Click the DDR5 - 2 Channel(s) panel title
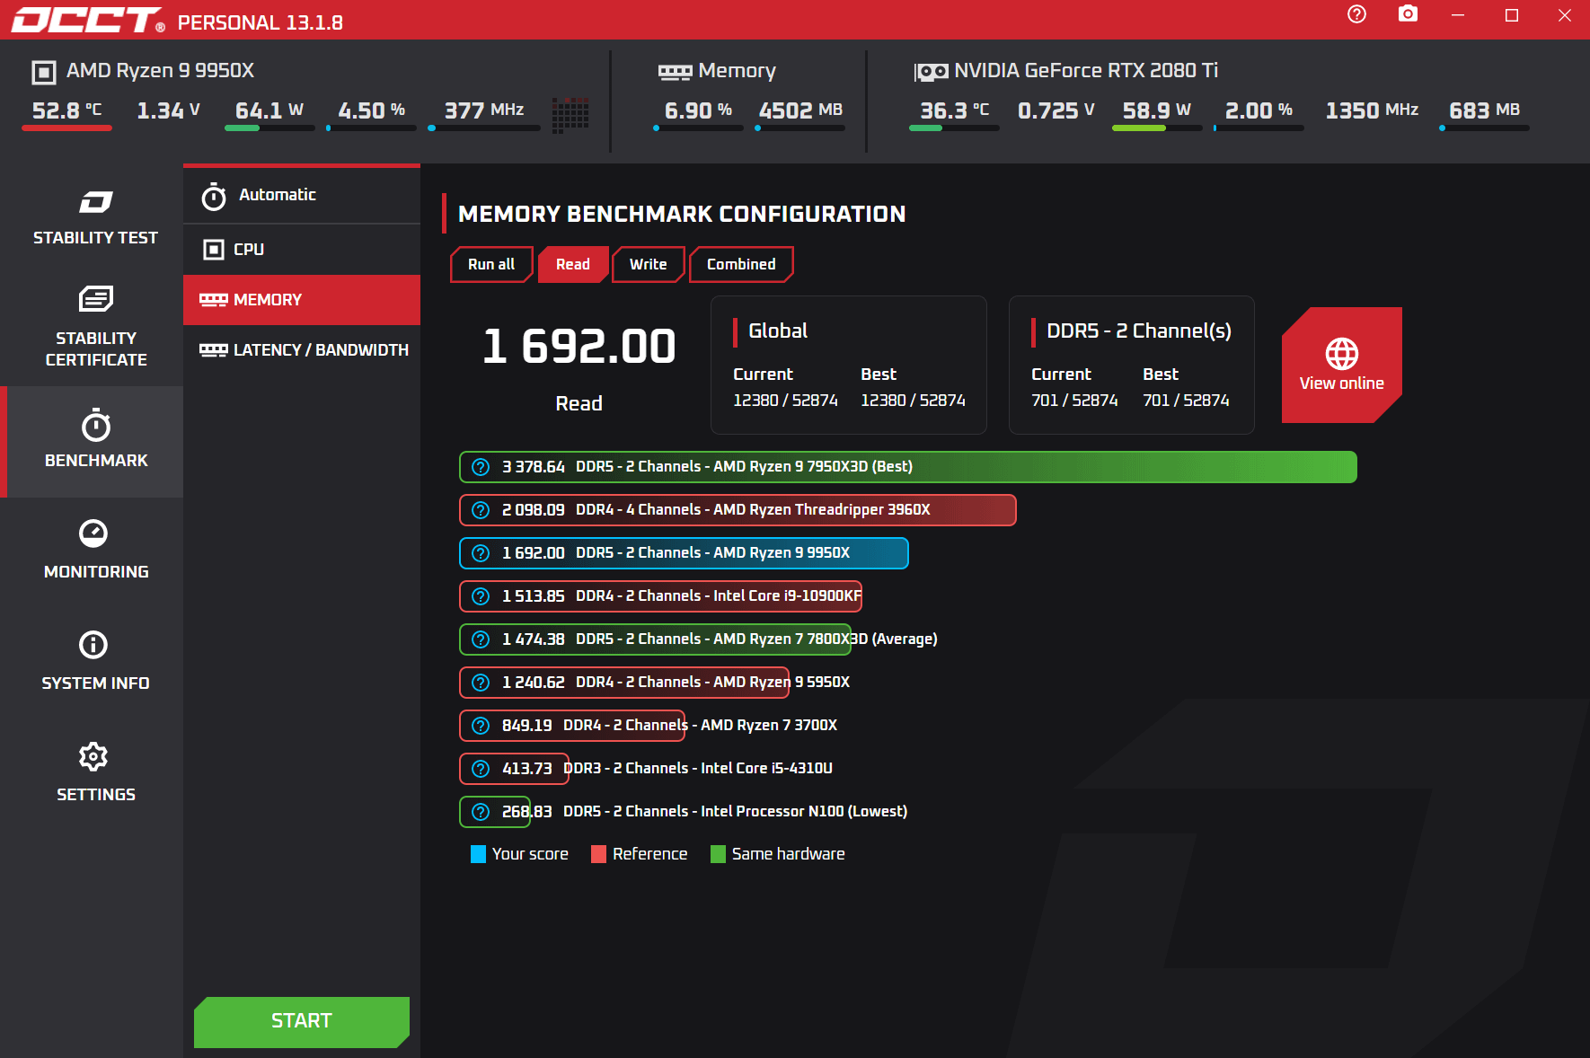The width and height of the screenshot is (1590, 1058). point(1139,331)
